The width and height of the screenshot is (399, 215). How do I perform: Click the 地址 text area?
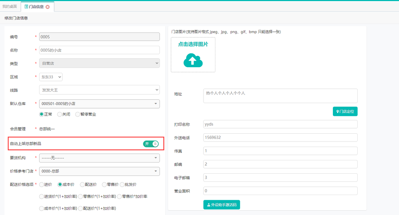[280, 96]
